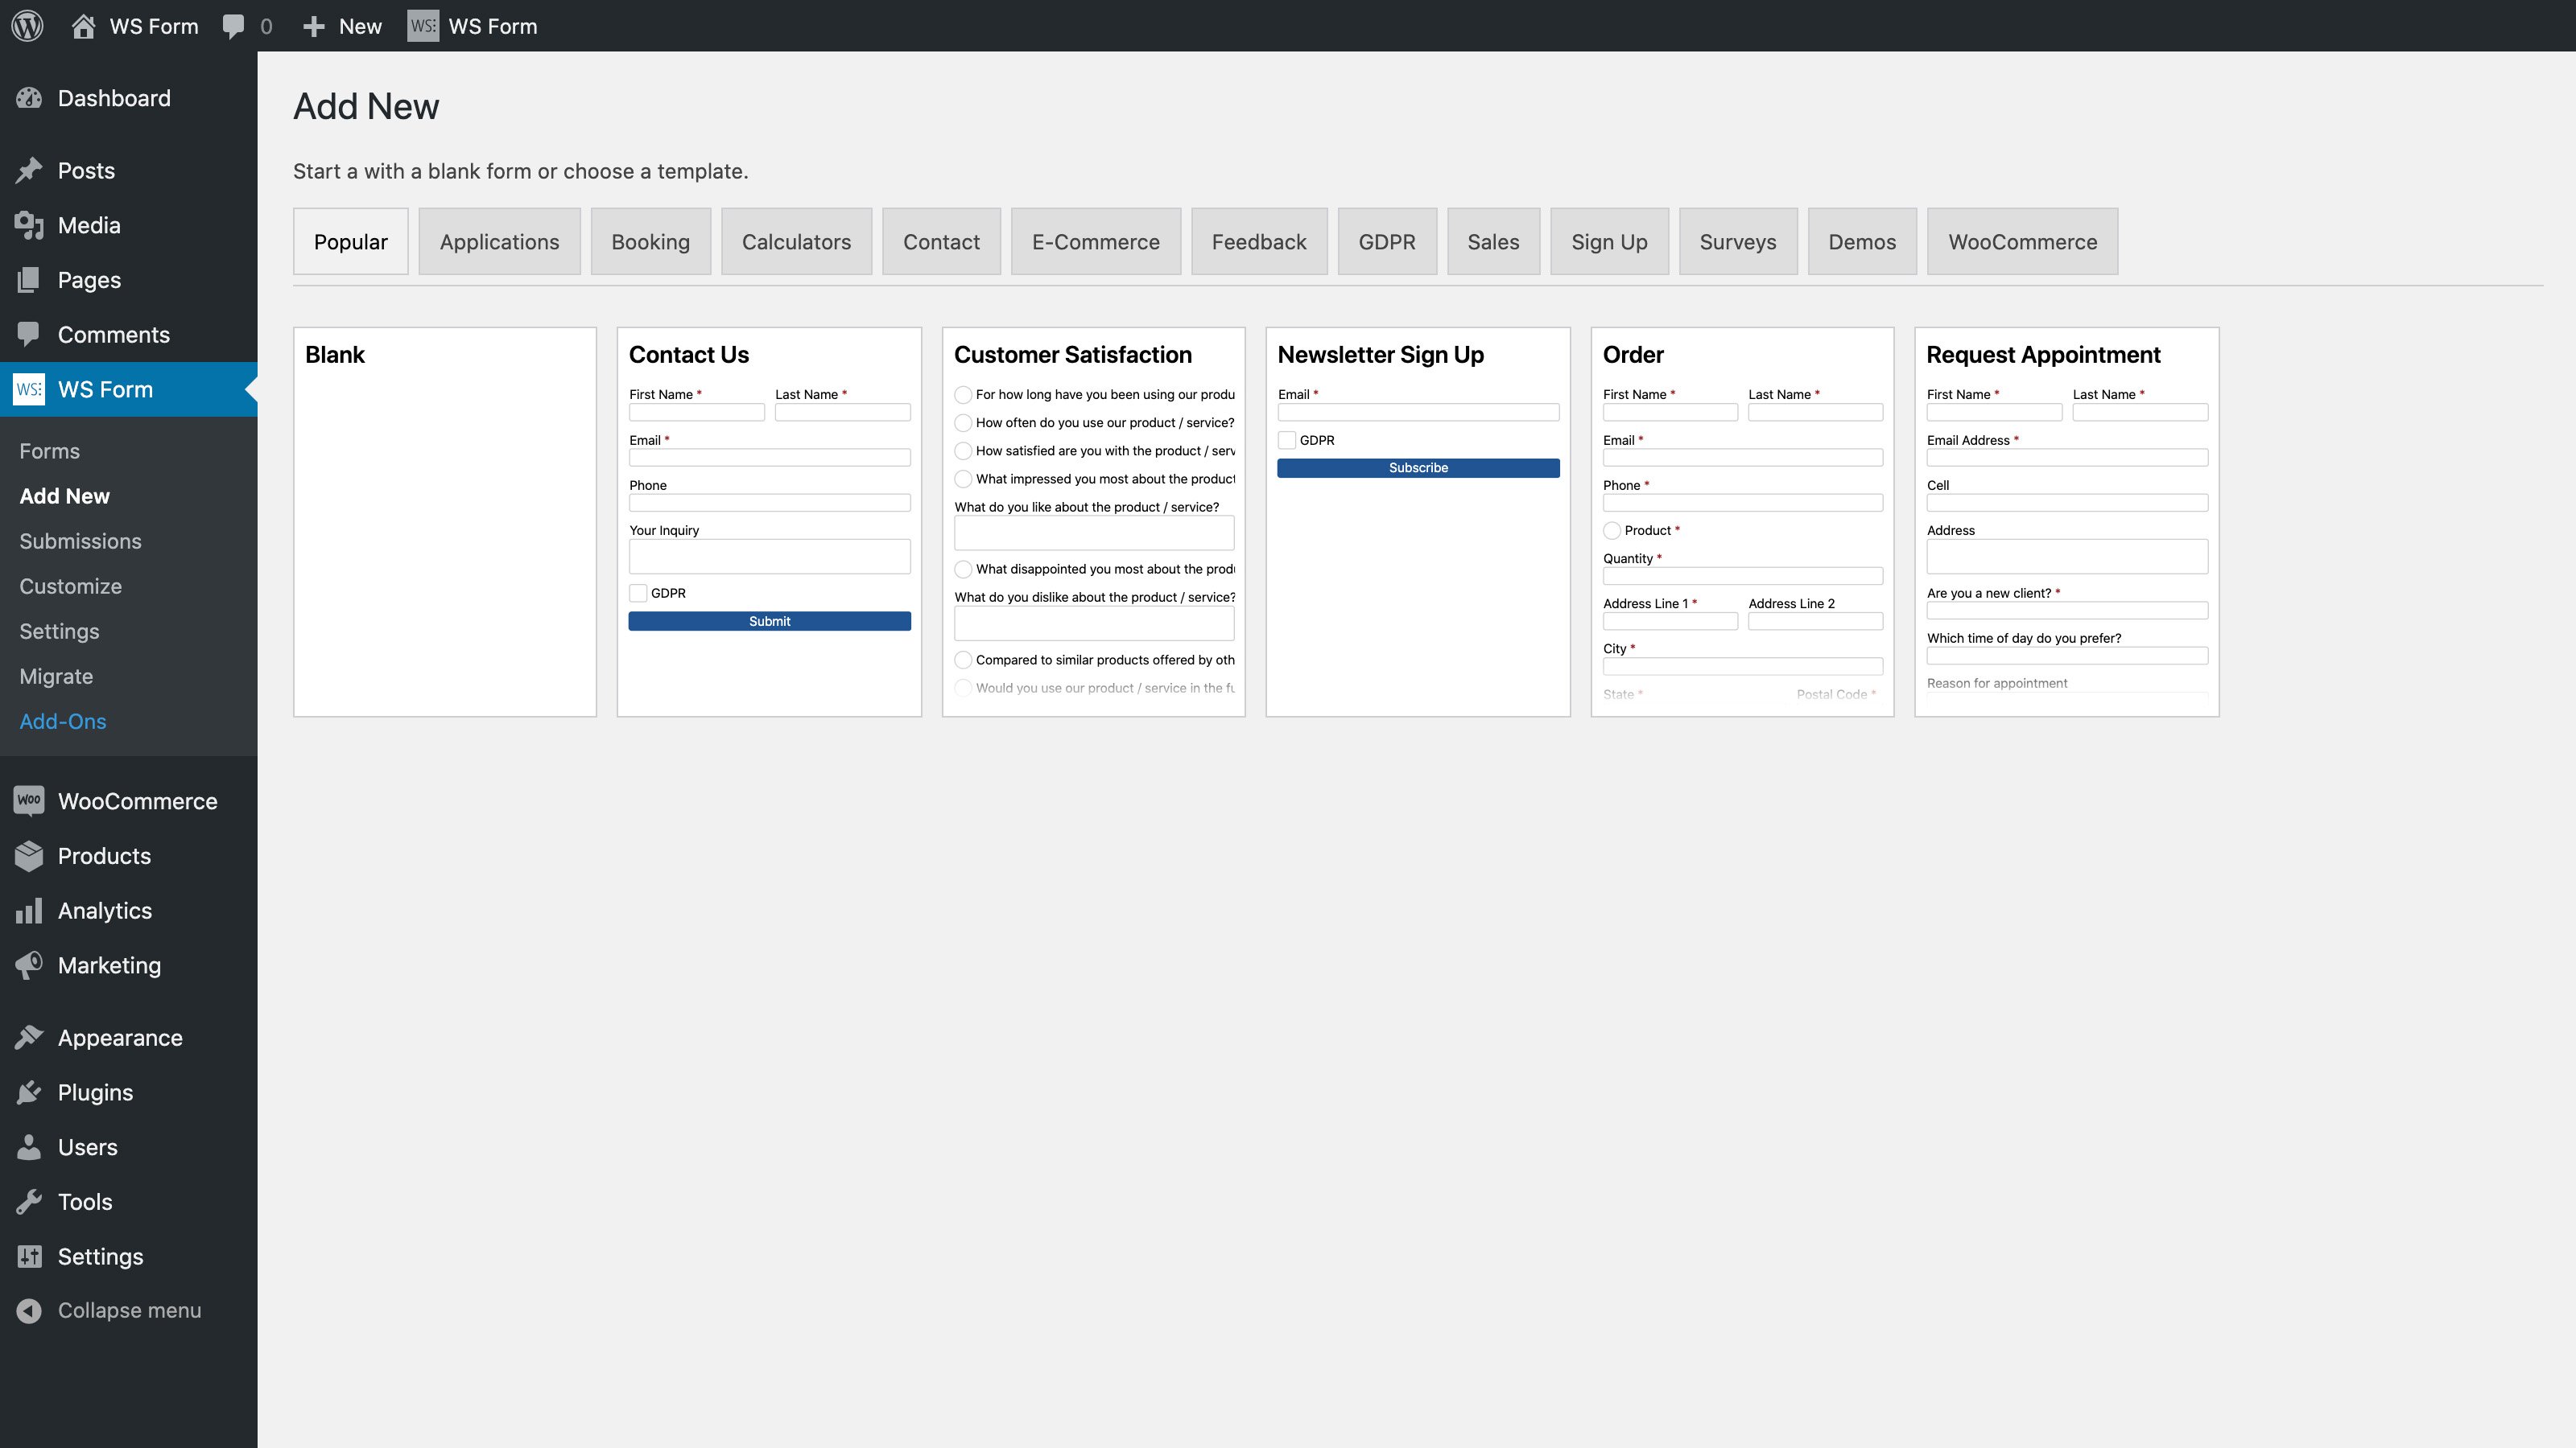The image size is (2576, 1448).
Task: Click the Products box icon in sidebar
Action: 29,857
